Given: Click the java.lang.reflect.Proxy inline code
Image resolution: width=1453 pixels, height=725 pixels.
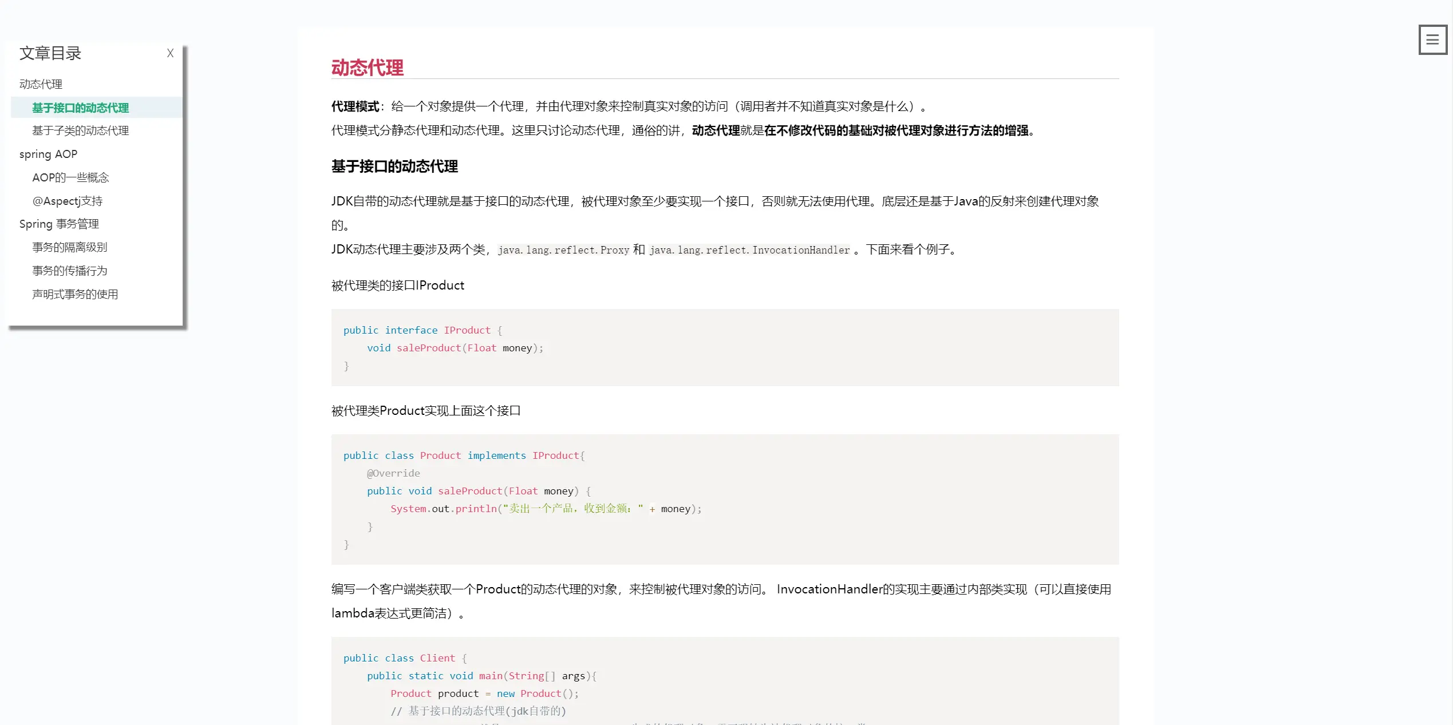Looking at the screenshot, I should click(563, 250).
